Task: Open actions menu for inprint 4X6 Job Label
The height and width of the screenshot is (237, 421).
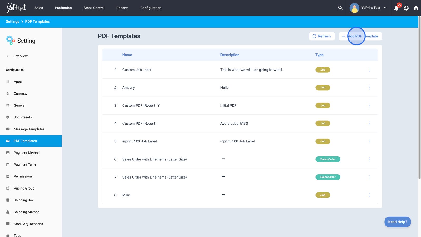Action: coord(370,141)
